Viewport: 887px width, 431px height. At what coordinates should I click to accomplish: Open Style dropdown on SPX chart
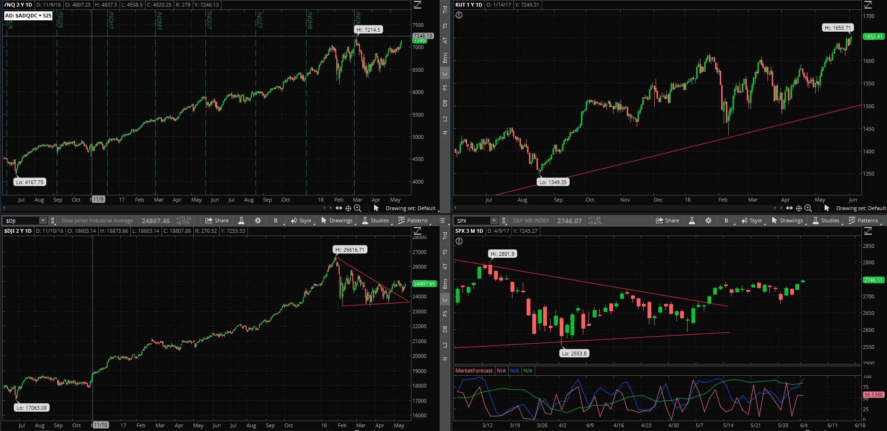[752, 220]
